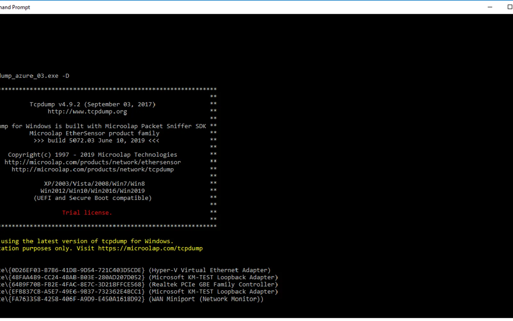Click the 'Copyright(c) 1997 - 2019 Microolap Technologies' line
Image resolution: width=513 pixels, height=321 pixels.
click(x=92, y=155)
